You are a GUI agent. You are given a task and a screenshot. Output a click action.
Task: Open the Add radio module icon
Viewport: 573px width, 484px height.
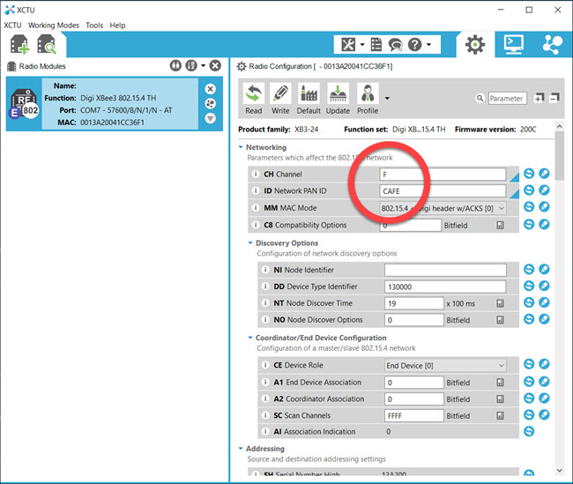pos(19,44)
